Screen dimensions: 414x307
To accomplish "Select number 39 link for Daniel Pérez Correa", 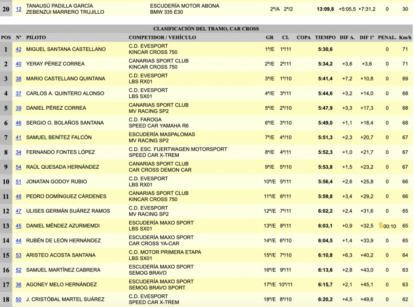I will coord(19,108).
